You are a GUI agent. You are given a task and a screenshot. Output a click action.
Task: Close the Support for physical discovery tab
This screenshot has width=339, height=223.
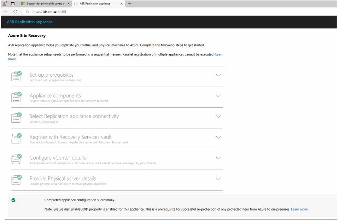coord(69,4)
